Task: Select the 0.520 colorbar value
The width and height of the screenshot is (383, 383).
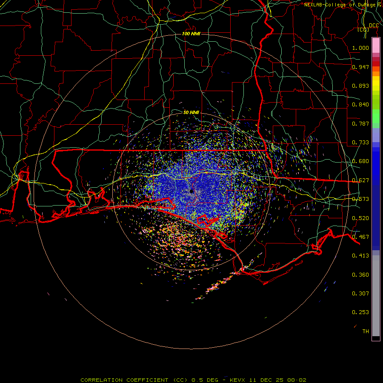Action: pos(360,218)
